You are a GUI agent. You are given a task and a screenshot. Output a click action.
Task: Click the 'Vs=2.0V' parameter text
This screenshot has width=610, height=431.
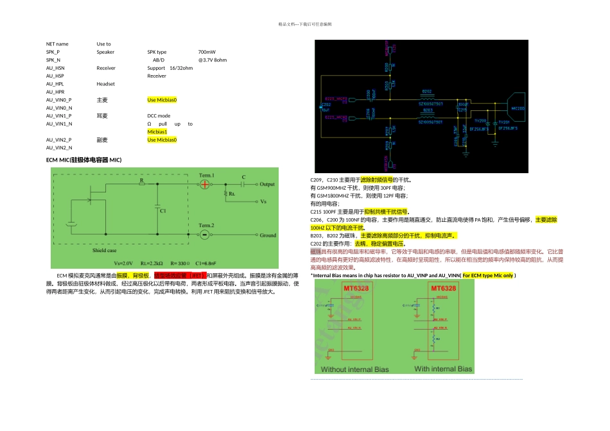click(123, 263)
